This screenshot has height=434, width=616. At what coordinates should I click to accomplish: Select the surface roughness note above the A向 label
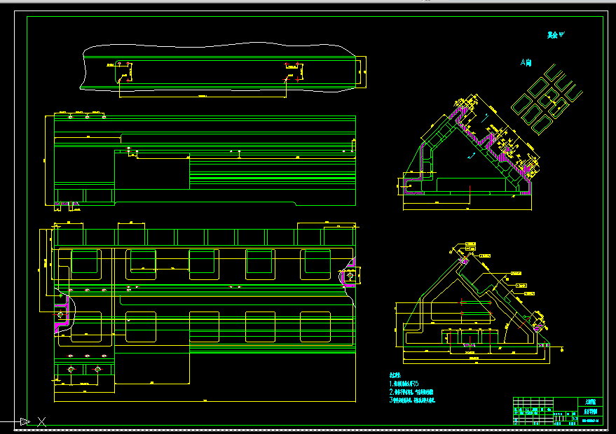tap(556, 35)
